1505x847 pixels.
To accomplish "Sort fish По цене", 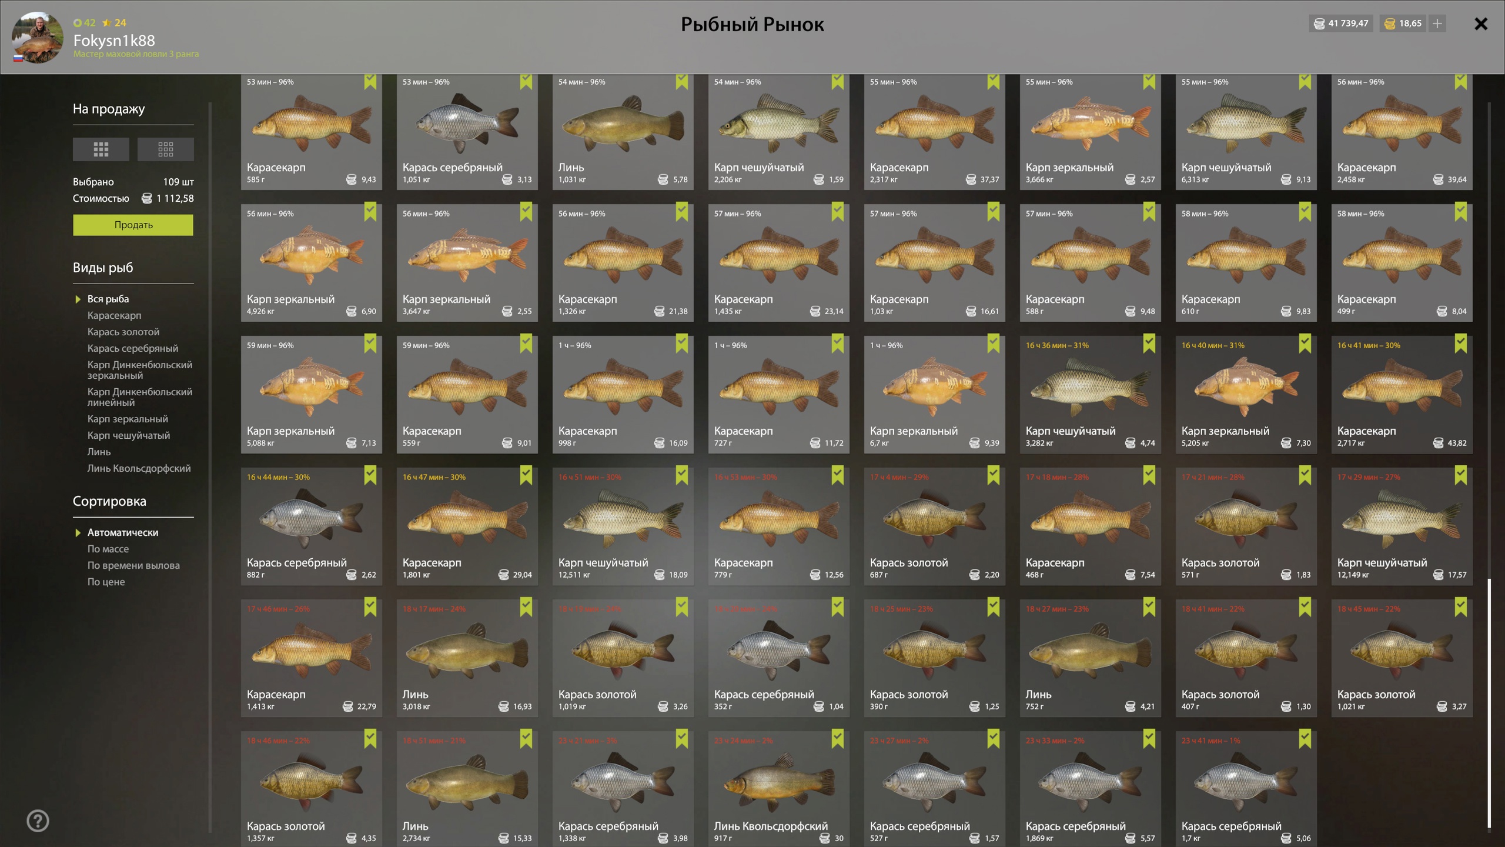I will point(106,582).
